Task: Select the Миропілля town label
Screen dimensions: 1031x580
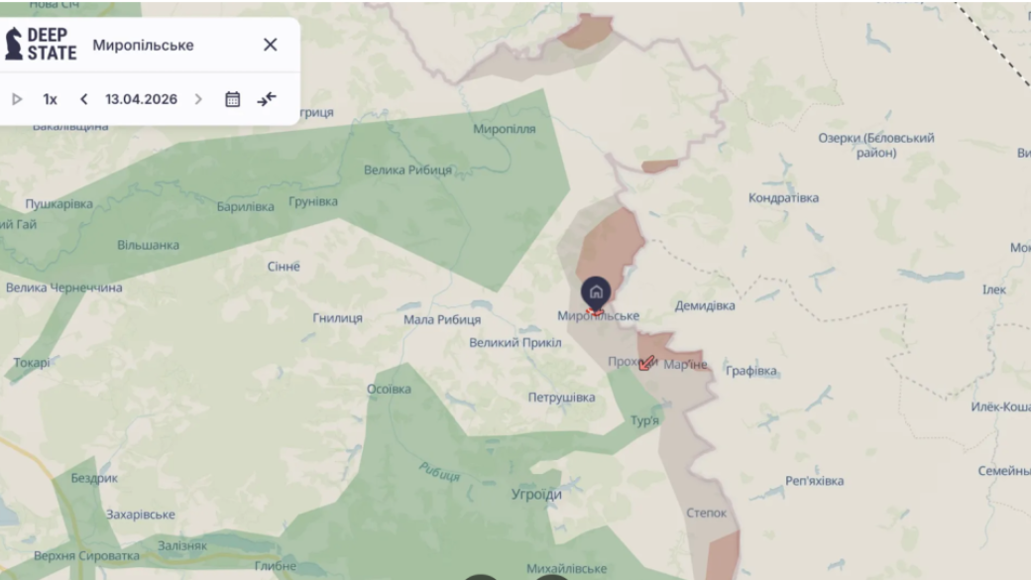Action: click(x=505, y=129)
